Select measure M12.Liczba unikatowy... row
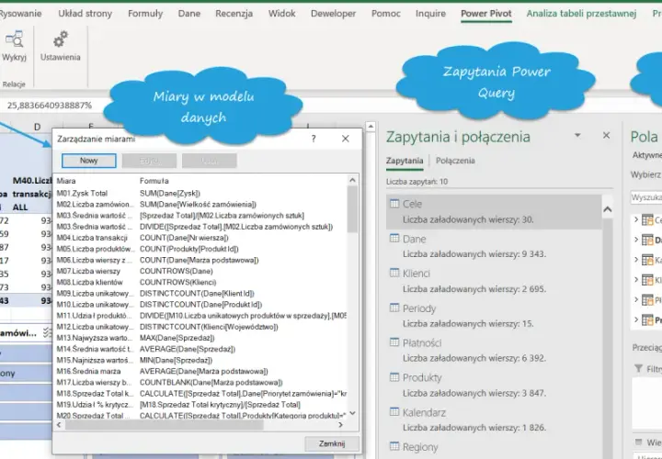662x459 pixels. click(201, 327)
